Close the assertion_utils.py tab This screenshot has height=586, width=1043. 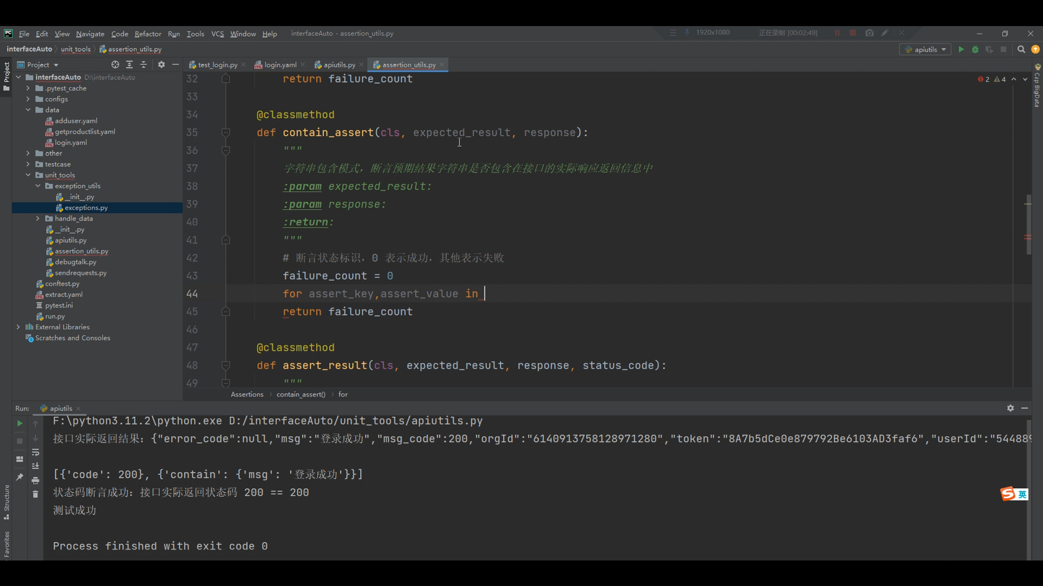click(x=442, y=65)
